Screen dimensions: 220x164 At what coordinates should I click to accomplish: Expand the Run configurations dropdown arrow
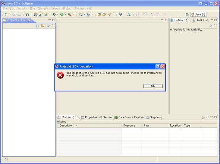(x=65, y=14)
